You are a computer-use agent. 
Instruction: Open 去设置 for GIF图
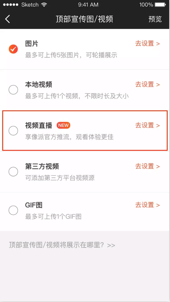click(147, 205)
